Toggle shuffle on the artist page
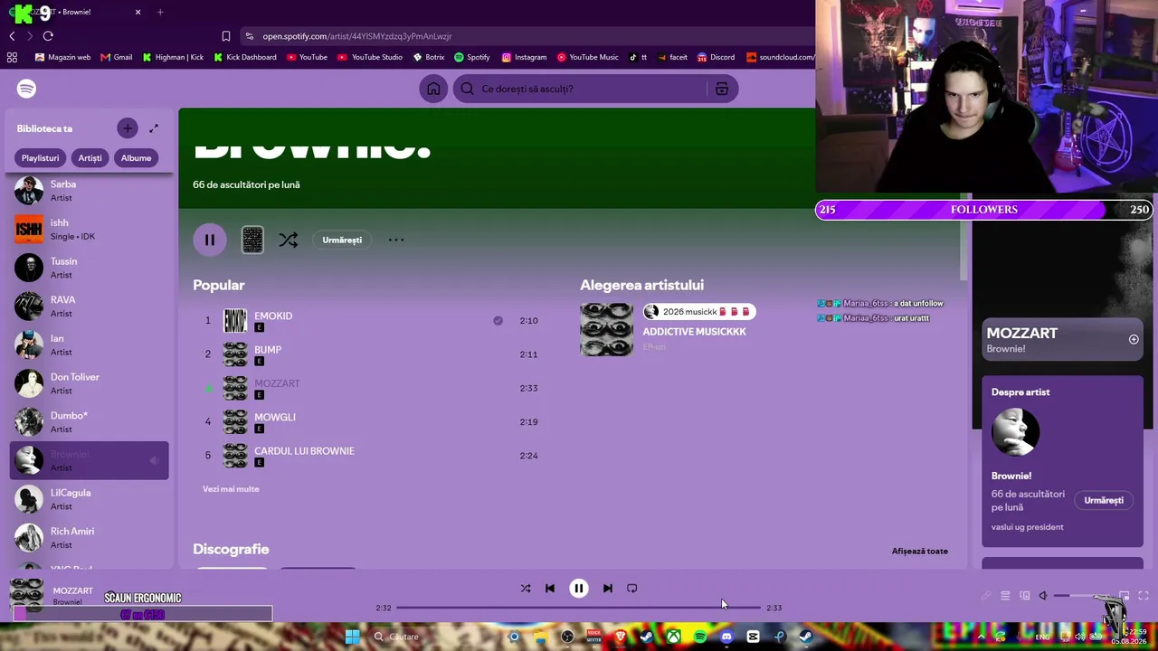 point(288,240)
